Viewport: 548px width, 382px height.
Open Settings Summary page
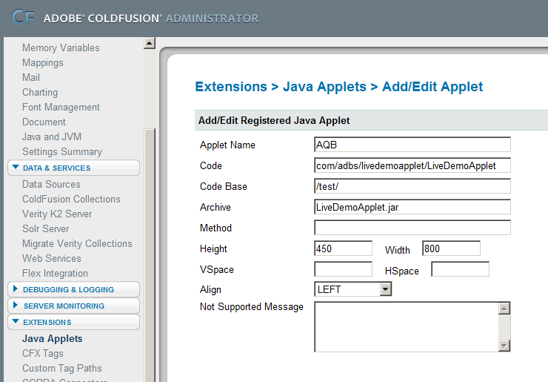62,151
